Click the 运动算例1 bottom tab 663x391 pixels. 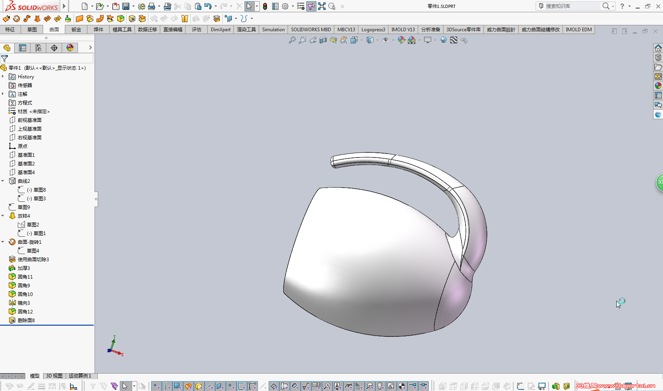[80, 376]
